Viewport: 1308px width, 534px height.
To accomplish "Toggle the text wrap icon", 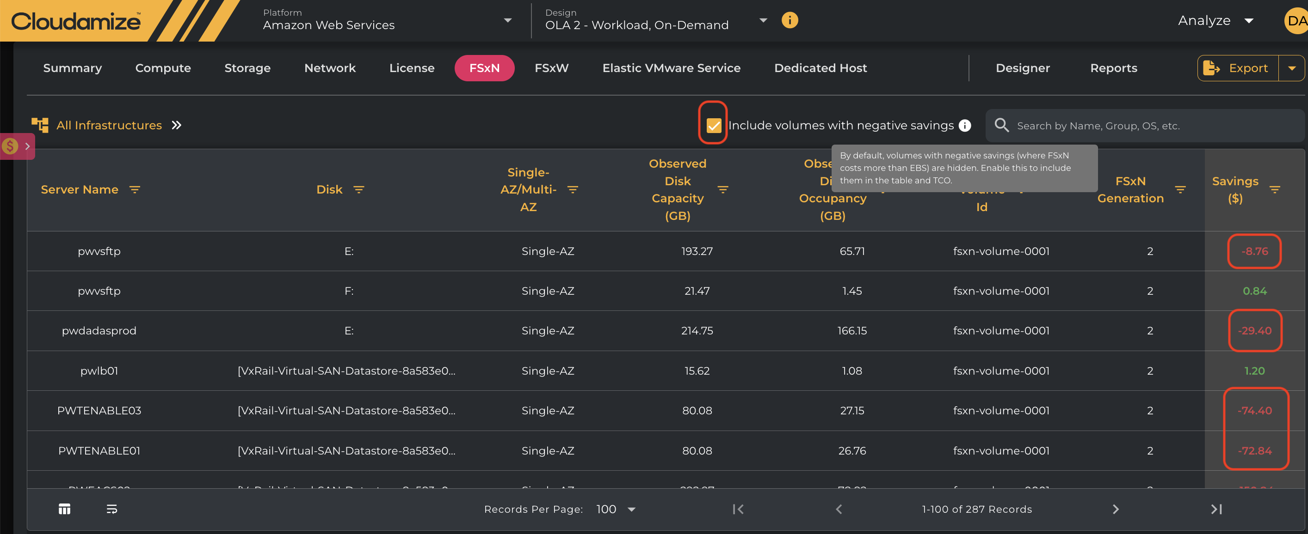I will point(112,509).
